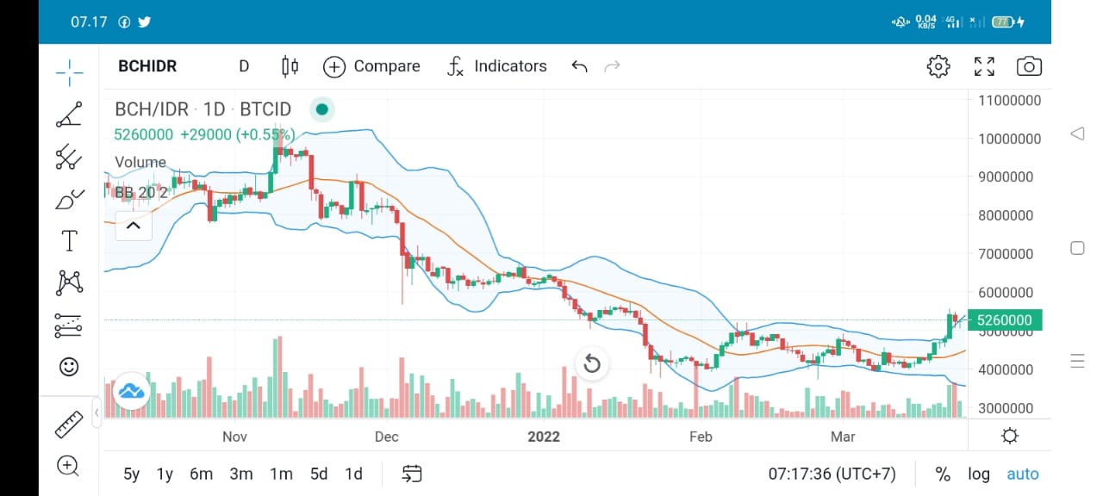Collapse the left drawing toolbar

(x=97, y=413)
